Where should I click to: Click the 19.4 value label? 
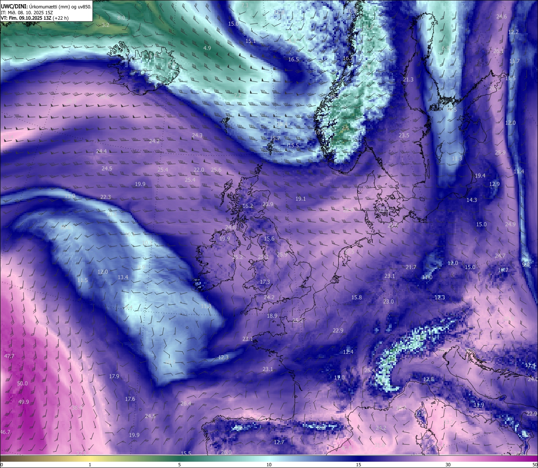tap(480, 176)
